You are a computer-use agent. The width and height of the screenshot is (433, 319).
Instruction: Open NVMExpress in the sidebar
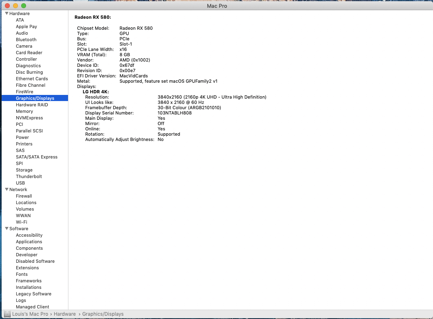point(29,118)
